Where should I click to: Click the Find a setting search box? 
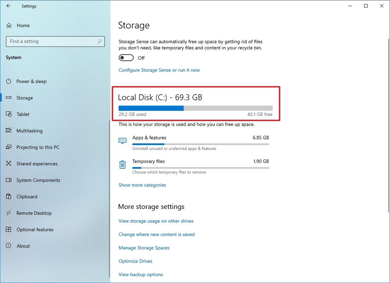click(55, 41)
